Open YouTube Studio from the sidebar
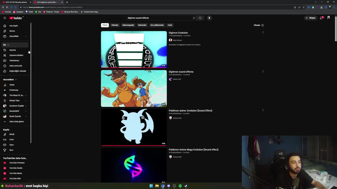 click(x=15, y=168)
